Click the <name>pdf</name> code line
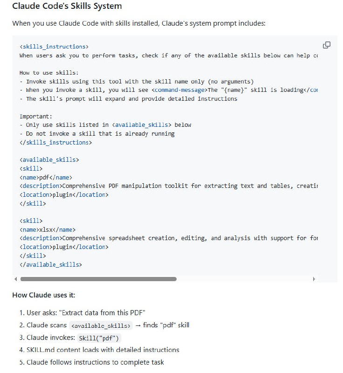The width and height of the screenshot is (343, 373). click(x=46, y=177)
